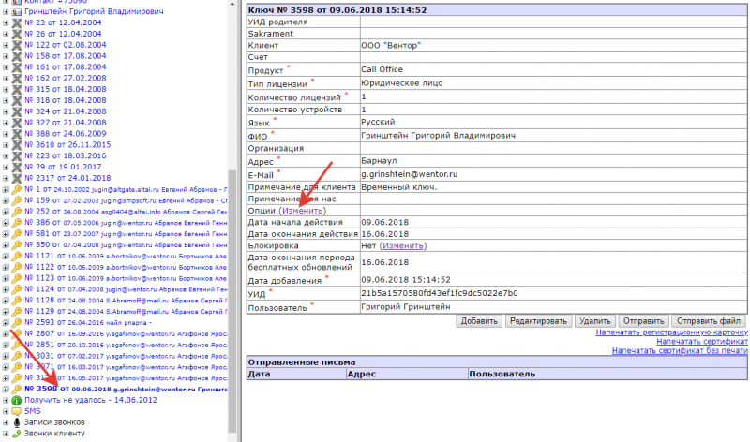Open key № 2851 от 20.10.2016
Screen dimensions: 750x442
coord(126,345)
